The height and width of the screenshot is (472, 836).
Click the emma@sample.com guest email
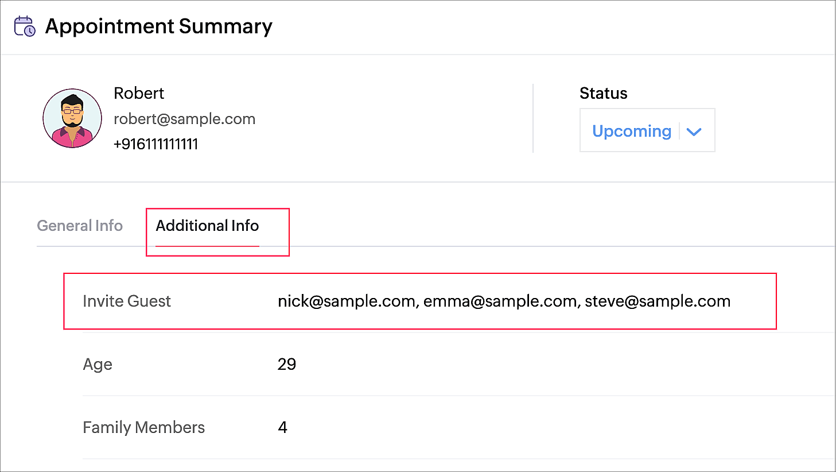(500, 301)
